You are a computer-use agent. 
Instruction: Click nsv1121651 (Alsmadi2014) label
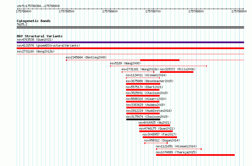pos(176,146)
